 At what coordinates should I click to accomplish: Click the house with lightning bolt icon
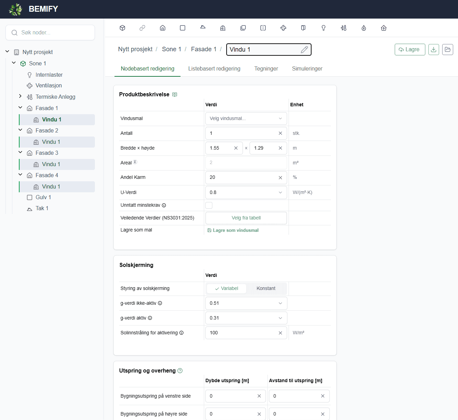(384, 28)
